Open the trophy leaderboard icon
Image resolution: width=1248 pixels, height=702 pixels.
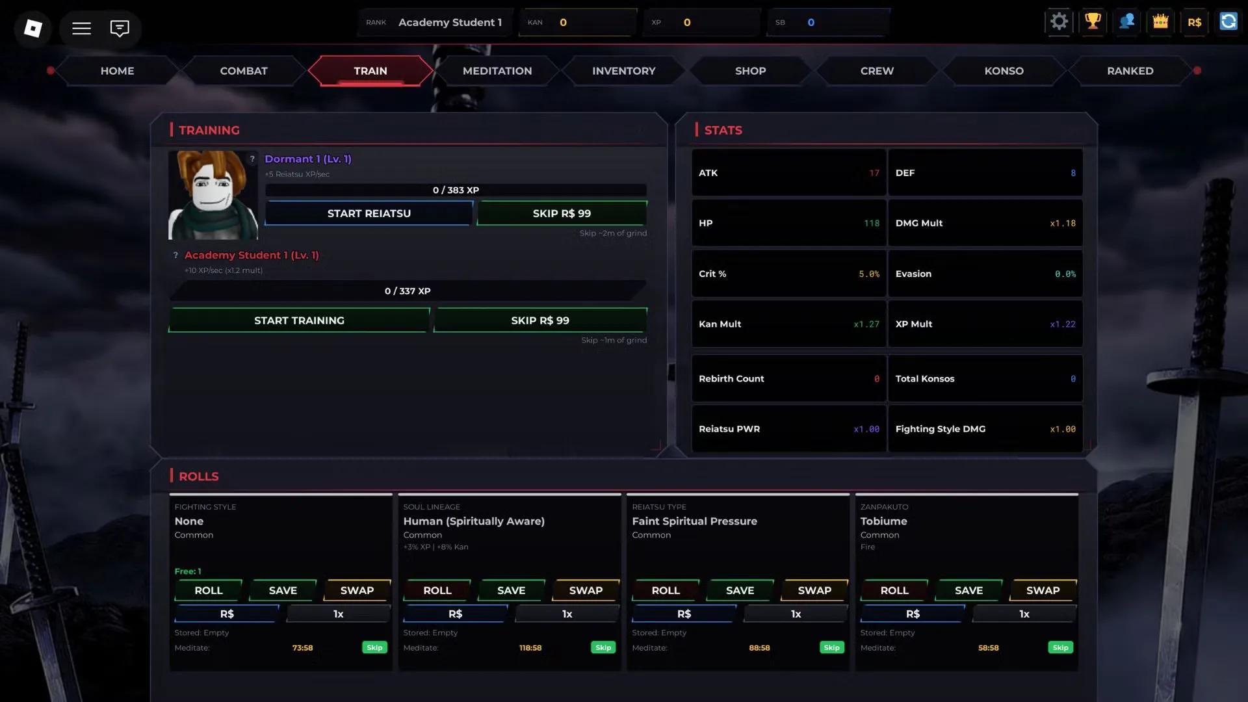[1093, 21]
